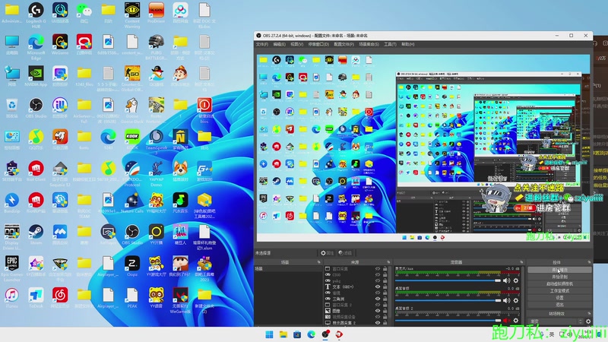Image resolution: width=608 pixels, height=342 pixels.
Task: Select the iTunes desktop icon
Action: [12, 297]
